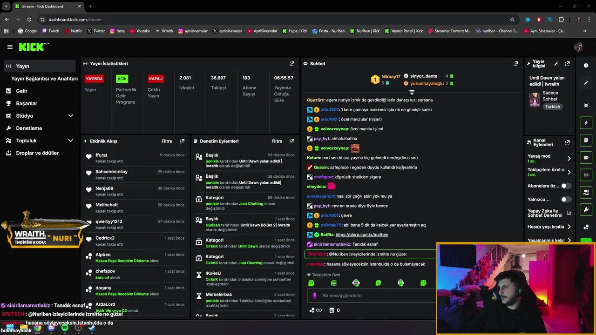The image size is (596, 335).
Task: Toggle the camera widget in the right rail
Action: 586,192
